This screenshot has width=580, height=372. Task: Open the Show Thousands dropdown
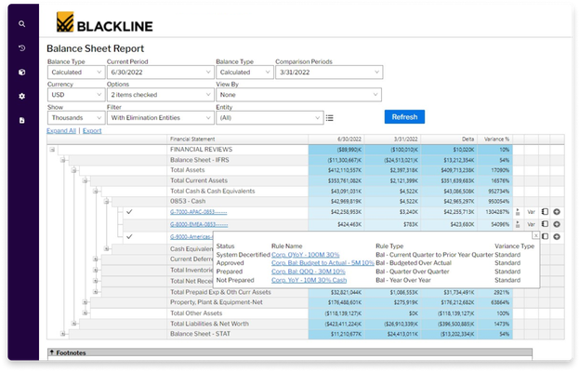point(76,118)
